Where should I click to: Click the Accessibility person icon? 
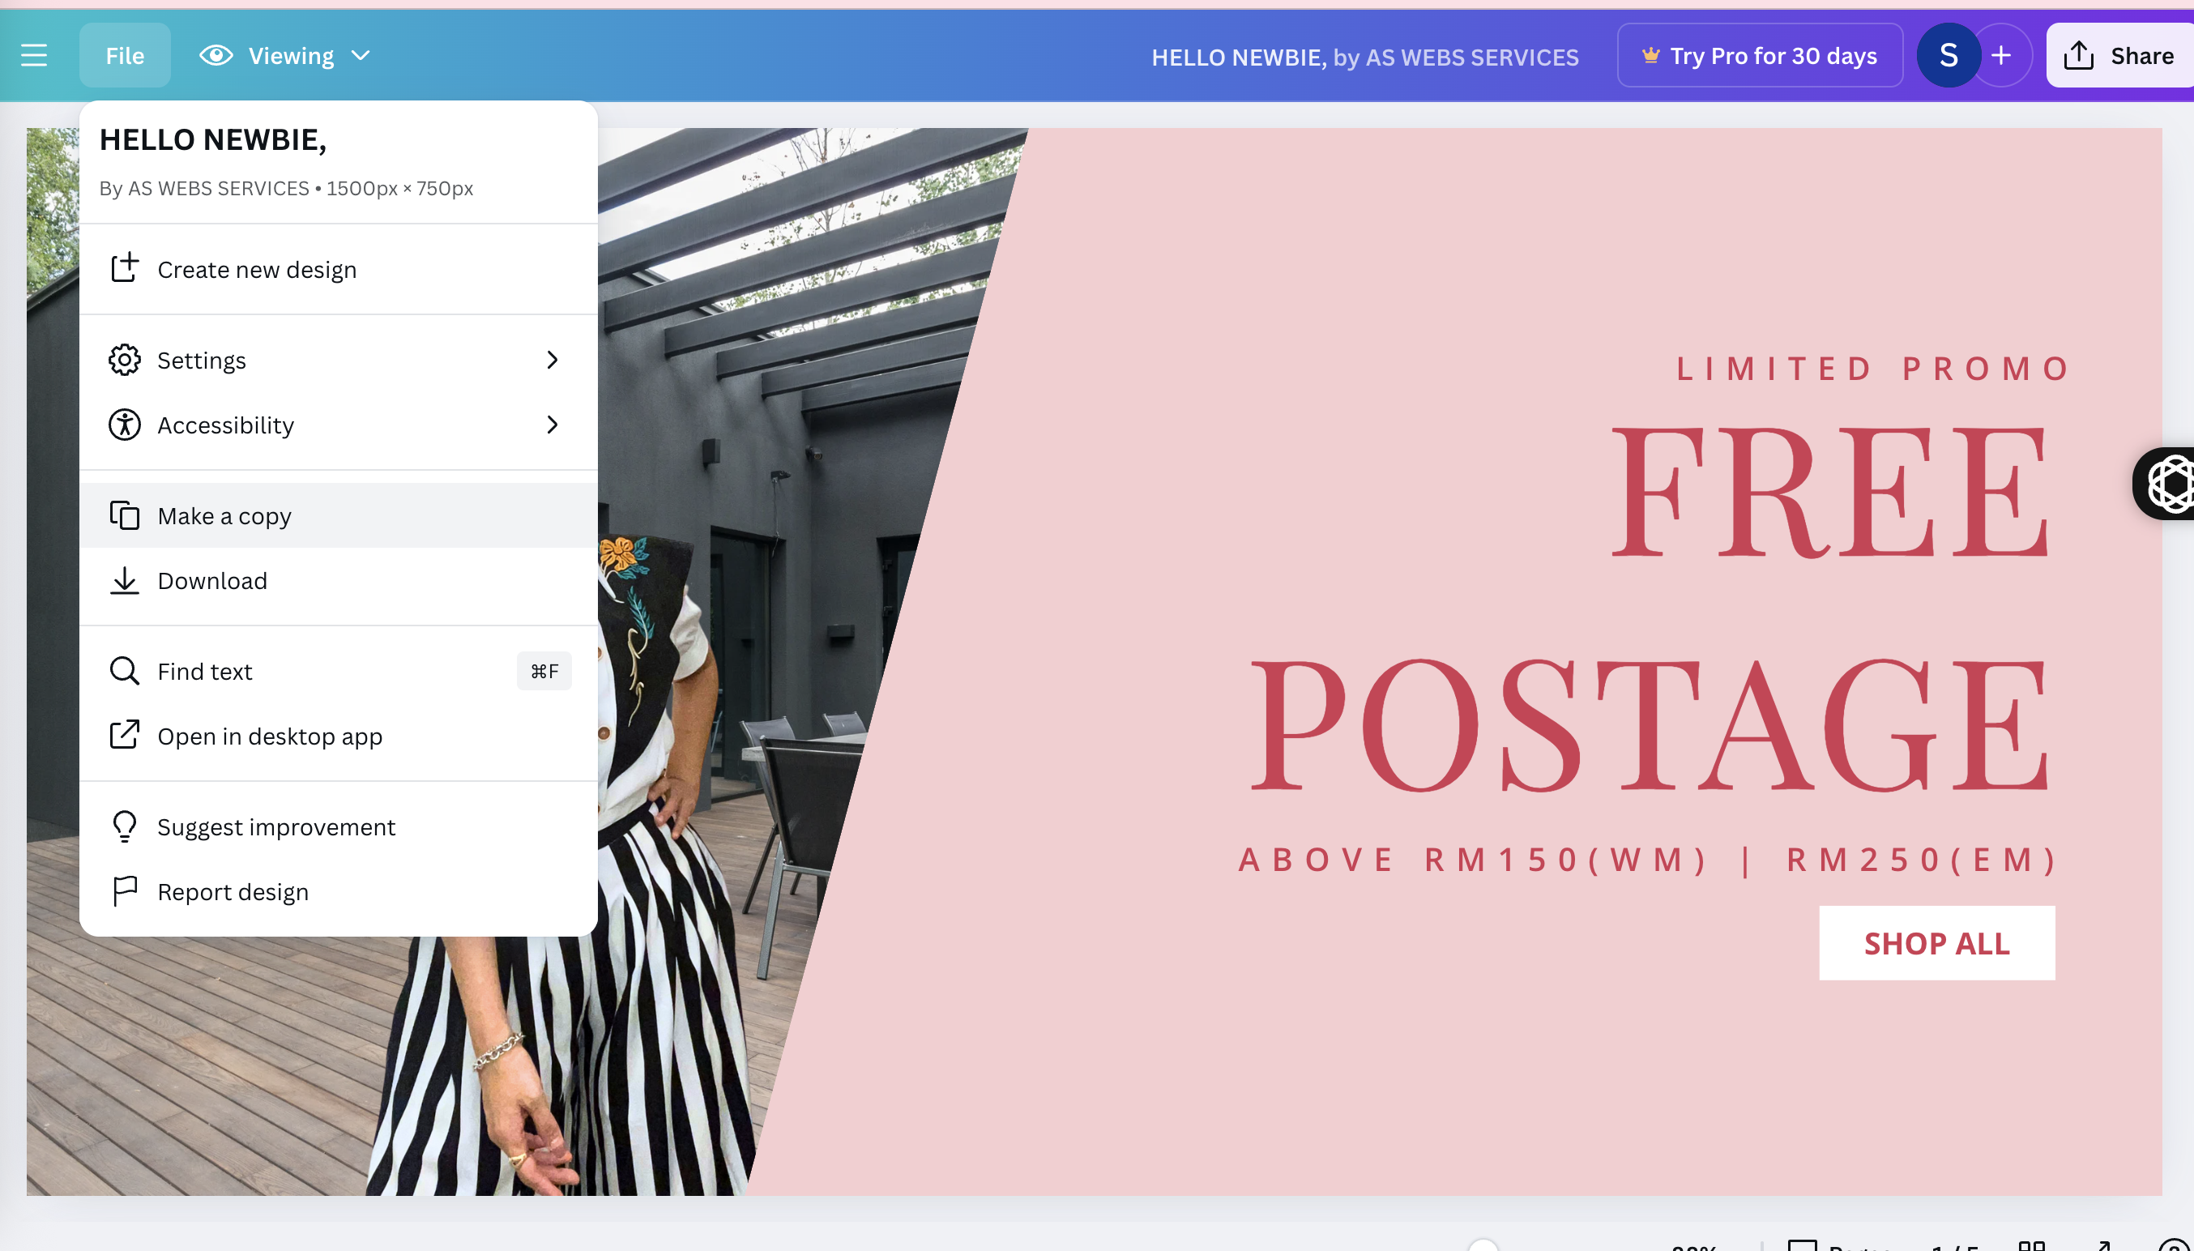click(125, 425)
